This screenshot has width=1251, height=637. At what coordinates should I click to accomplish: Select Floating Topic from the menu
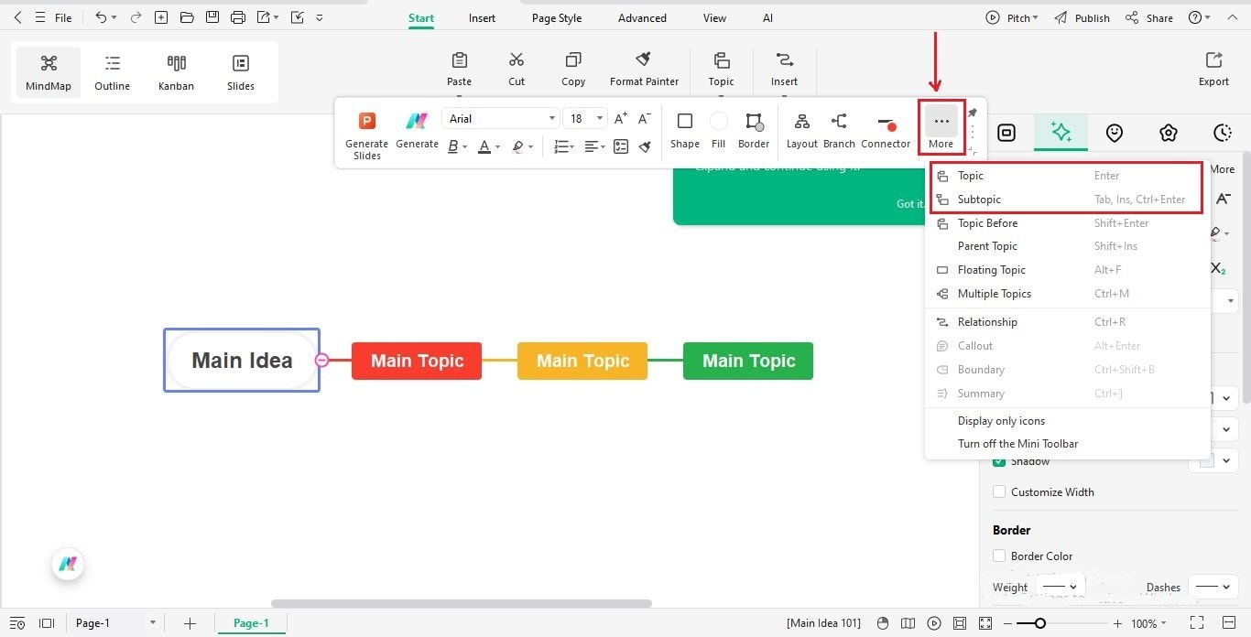click(991, 269)
